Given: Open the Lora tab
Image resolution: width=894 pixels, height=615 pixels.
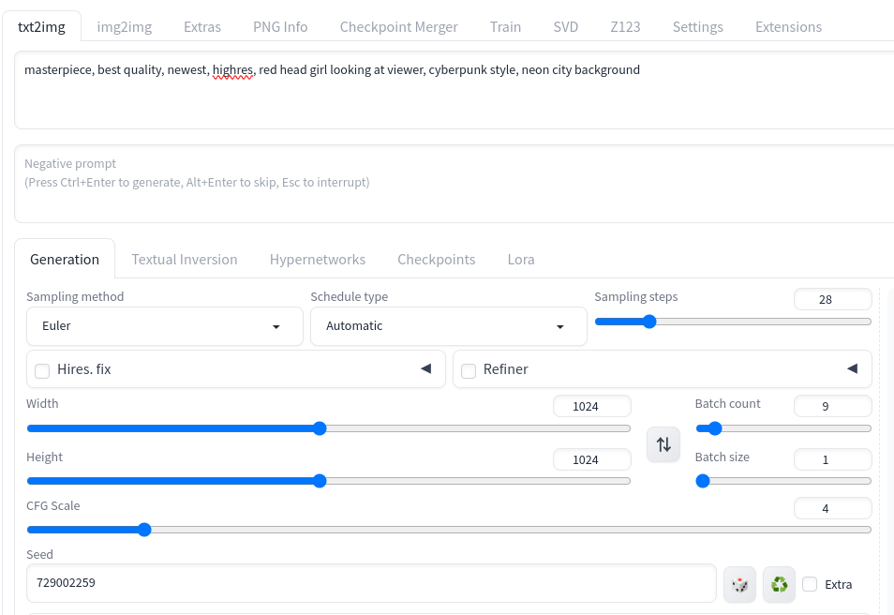Looking at the screenshot, I should point(521,260).
